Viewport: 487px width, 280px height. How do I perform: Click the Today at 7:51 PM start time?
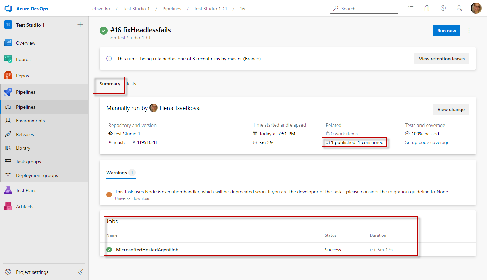coord(277,134)
